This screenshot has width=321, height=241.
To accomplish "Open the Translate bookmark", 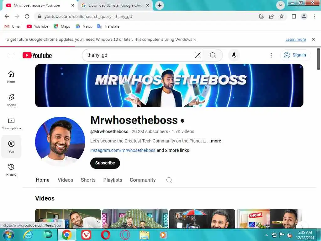I will click(x=108, y=26).
